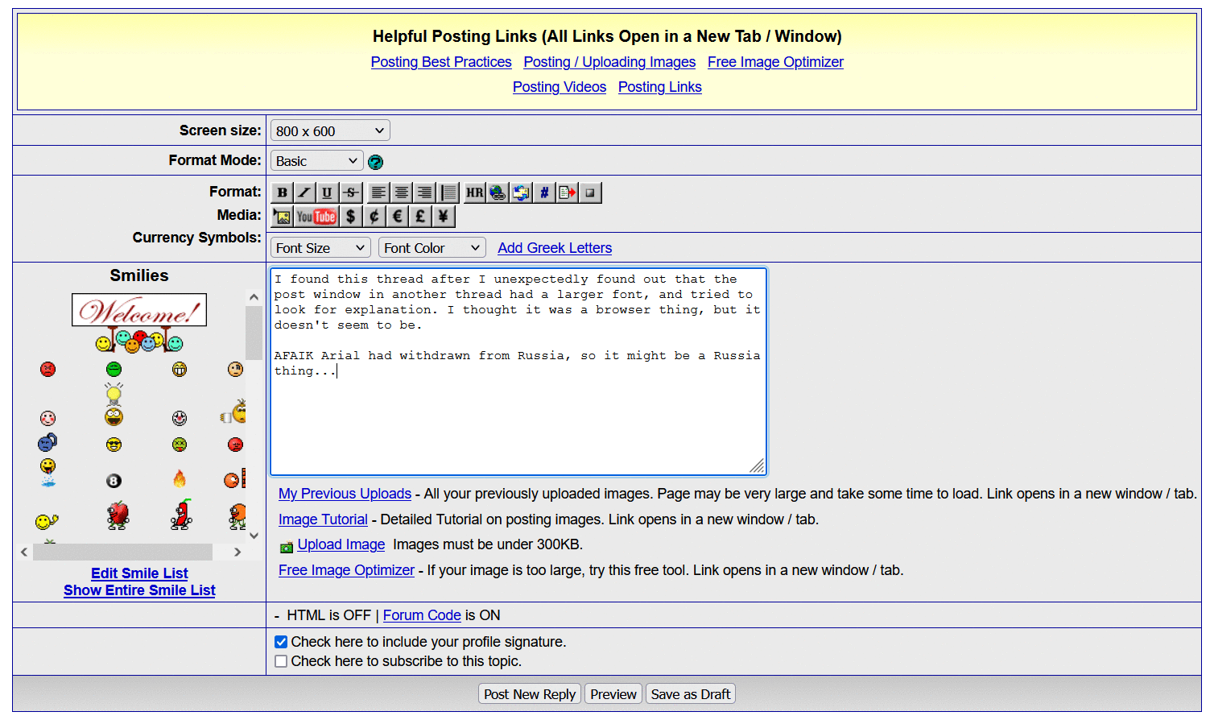Open Format Mode help question icon
Screen dimensions: 1210x720
tap(375, 162)
